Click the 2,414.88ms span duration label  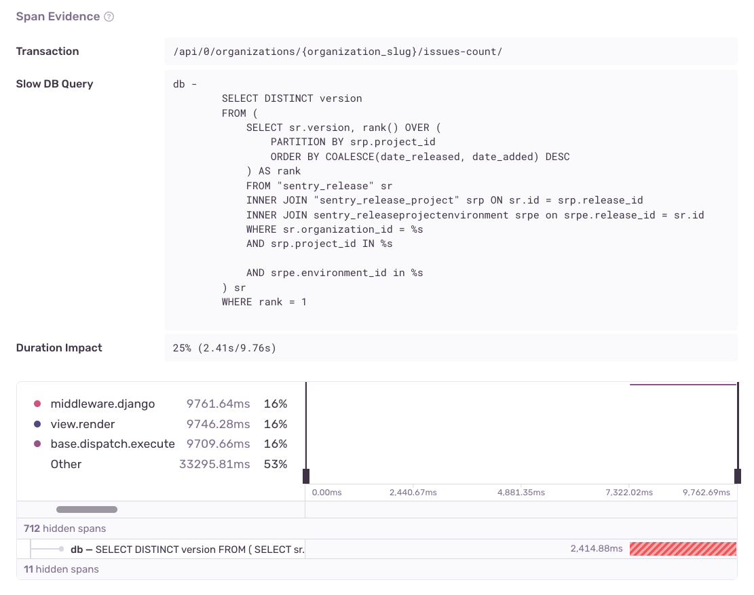click(x=596, y=549)
